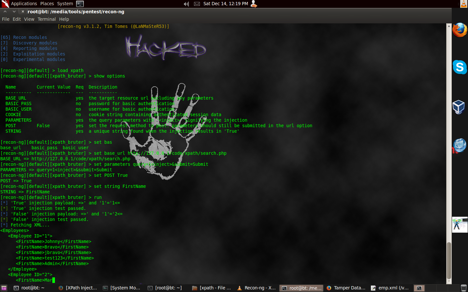Image resolution: width=468 pixels, height=292 pixels.
Task: Open the mail envelope indicator
Action: click(x=197, y=4)
